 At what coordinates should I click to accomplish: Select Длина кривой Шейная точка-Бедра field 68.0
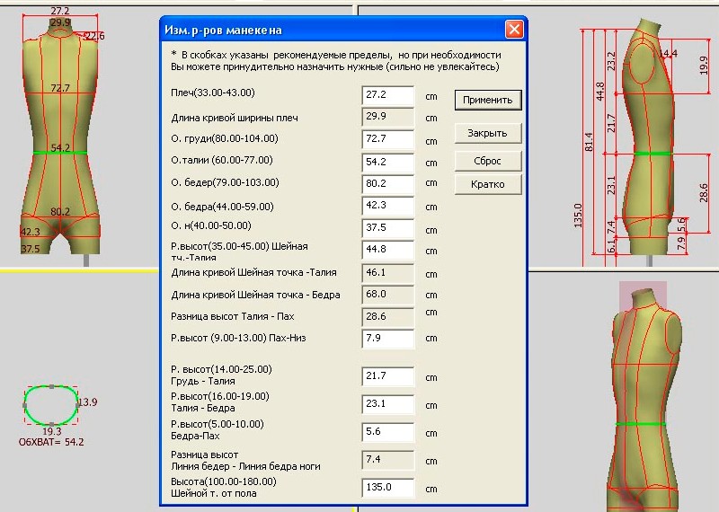point(387,295)
